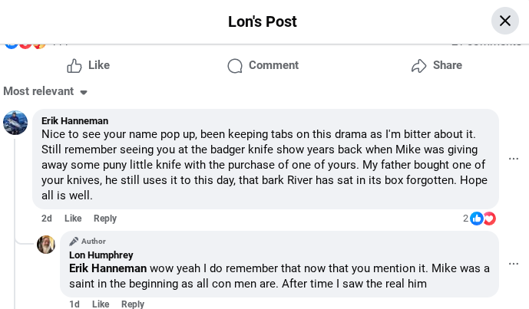View the 2d timestamp of Erik's comment
This screenshot has width=529, height=309.
tap(47, 219)
